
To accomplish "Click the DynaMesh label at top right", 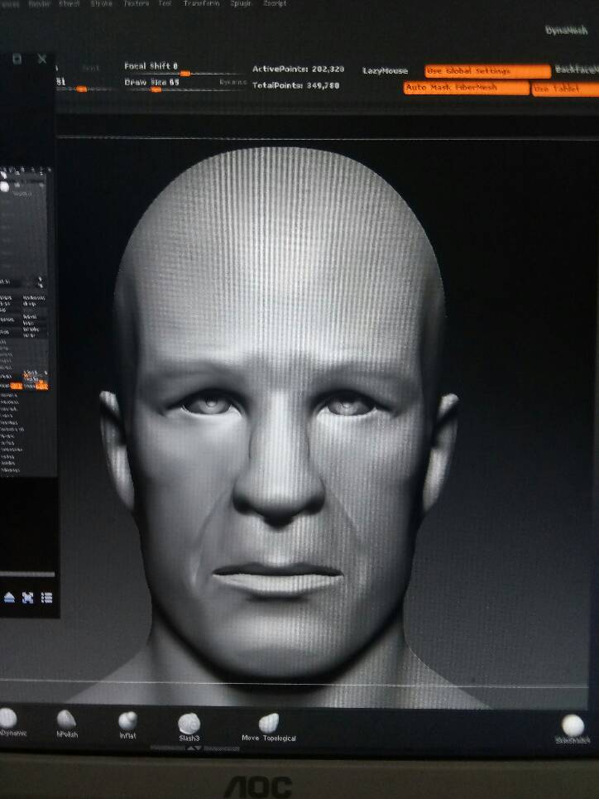I will coord(567,30).
